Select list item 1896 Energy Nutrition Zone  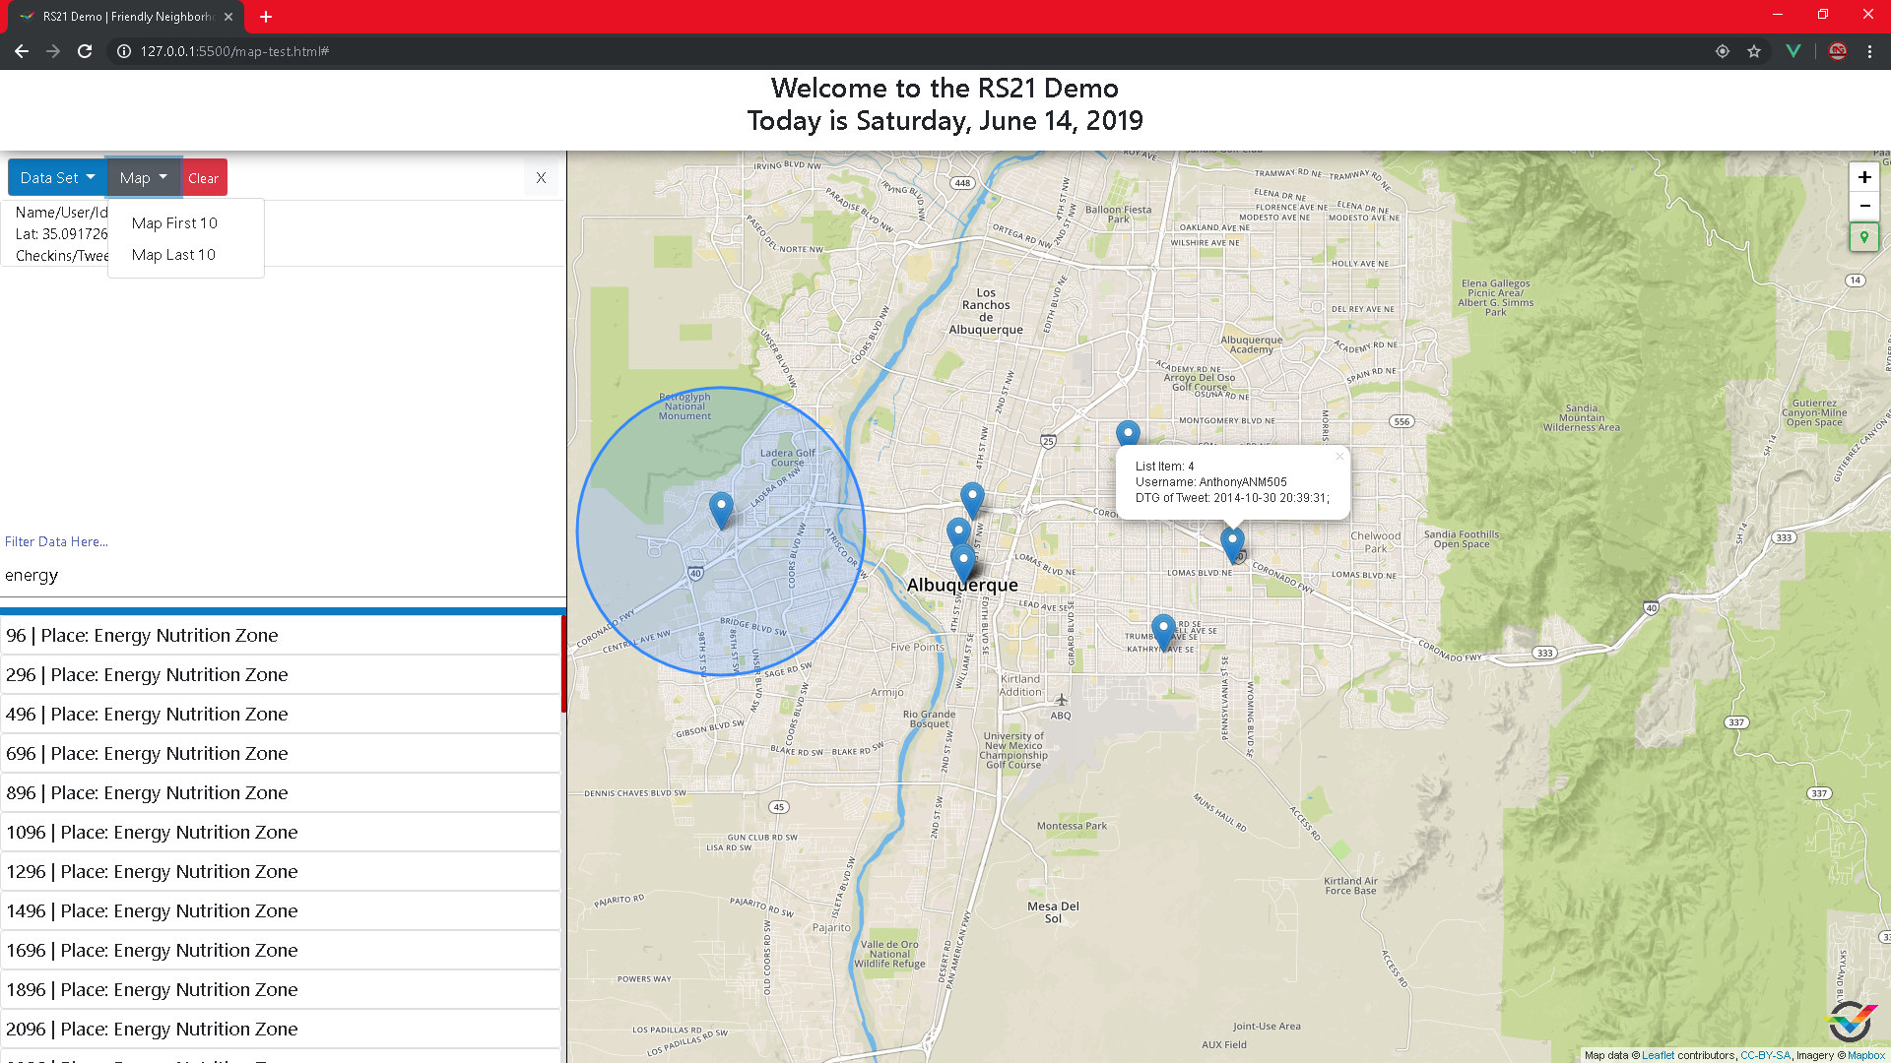tap(281, 989)
